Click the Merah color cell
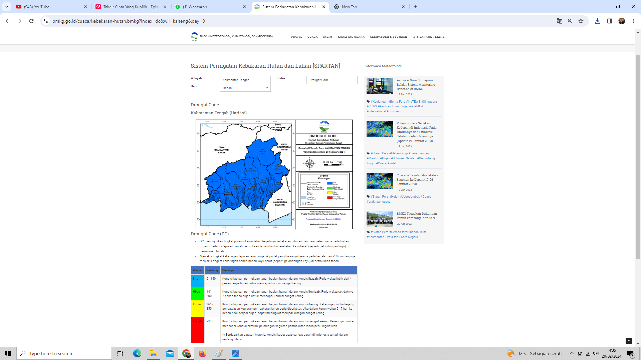 point(198,330)
